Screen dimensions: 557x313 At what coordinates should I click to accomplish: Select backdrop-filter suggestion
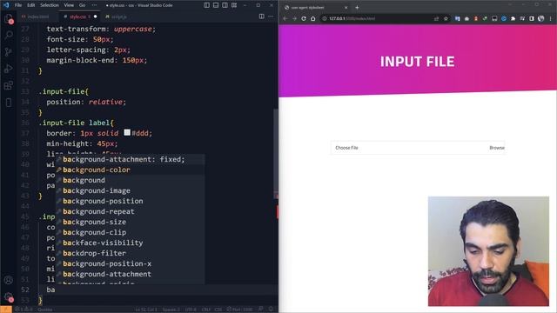(x=130, y=253)
